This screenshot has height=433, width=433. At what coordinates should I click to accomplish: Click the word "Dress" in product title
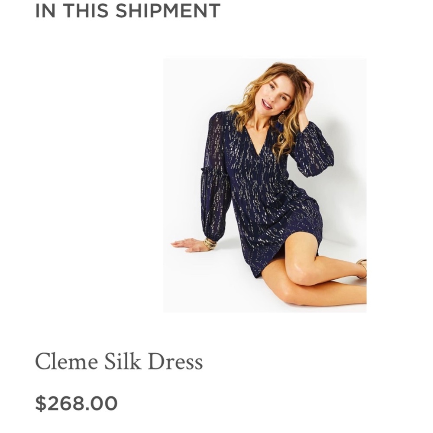click(x=175, y=362)
